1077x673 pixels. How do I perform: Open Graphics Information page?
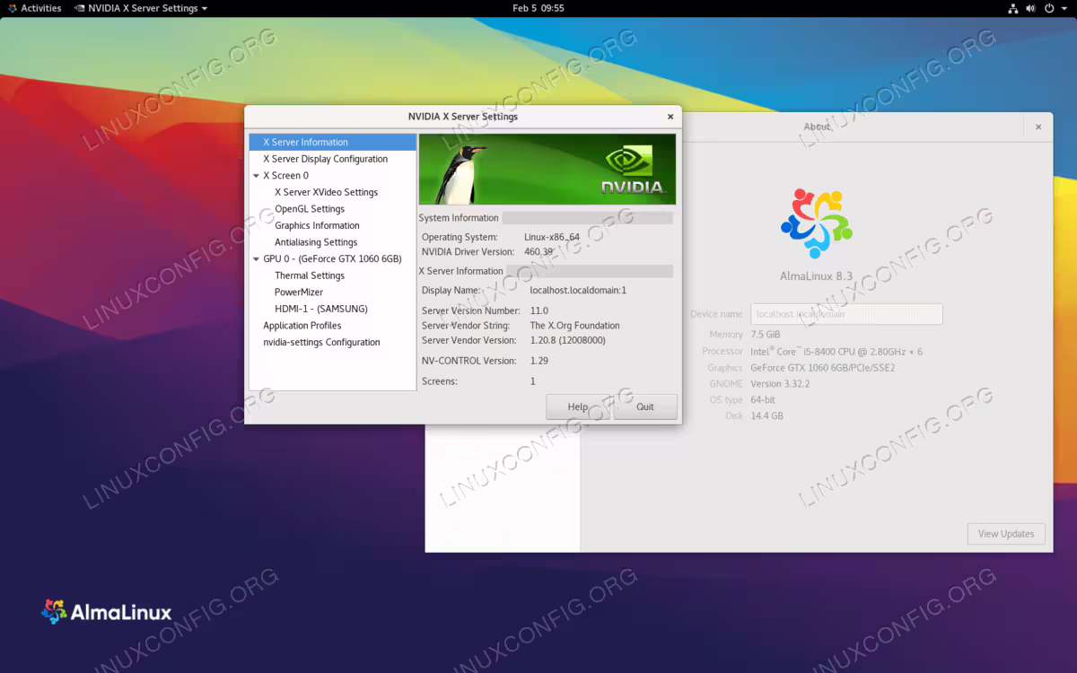pyautogui.click(x=317, y=225)
